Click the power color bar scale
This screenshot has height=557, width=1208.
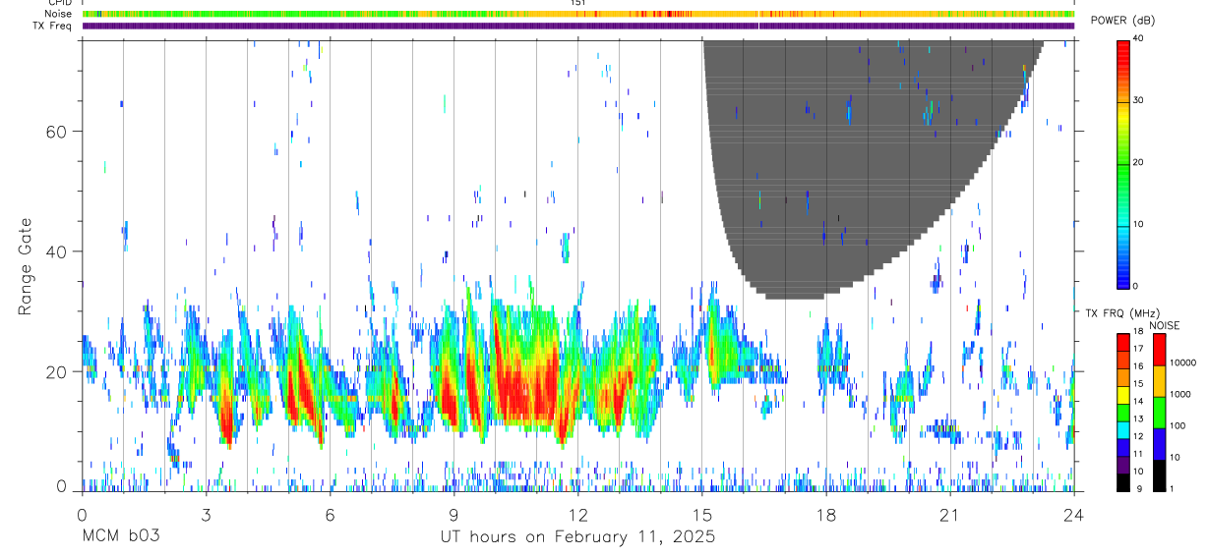(1122, 163)
